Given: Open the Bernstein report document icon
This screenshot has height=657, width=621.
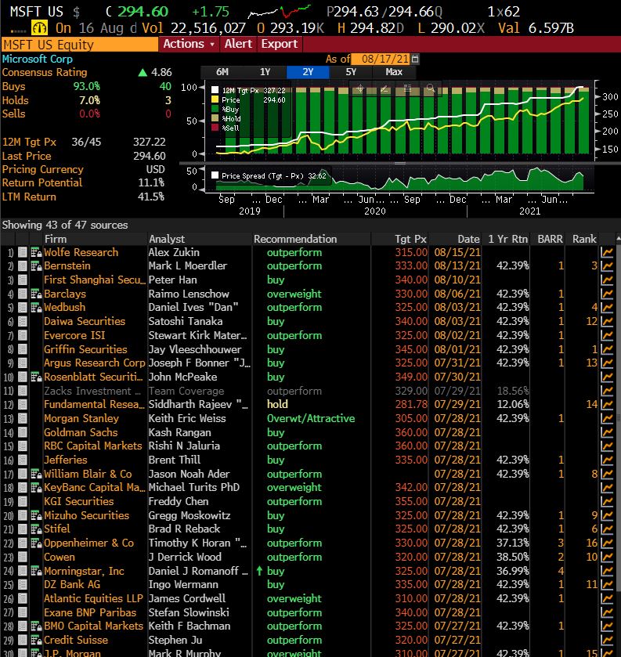Looking at the screenshot, I should click(x=23, y=266).
